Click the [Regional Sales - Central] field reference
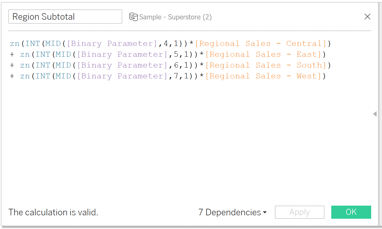Screen dimensions: 382x229 pyautogui.click(x=261, y=44)
